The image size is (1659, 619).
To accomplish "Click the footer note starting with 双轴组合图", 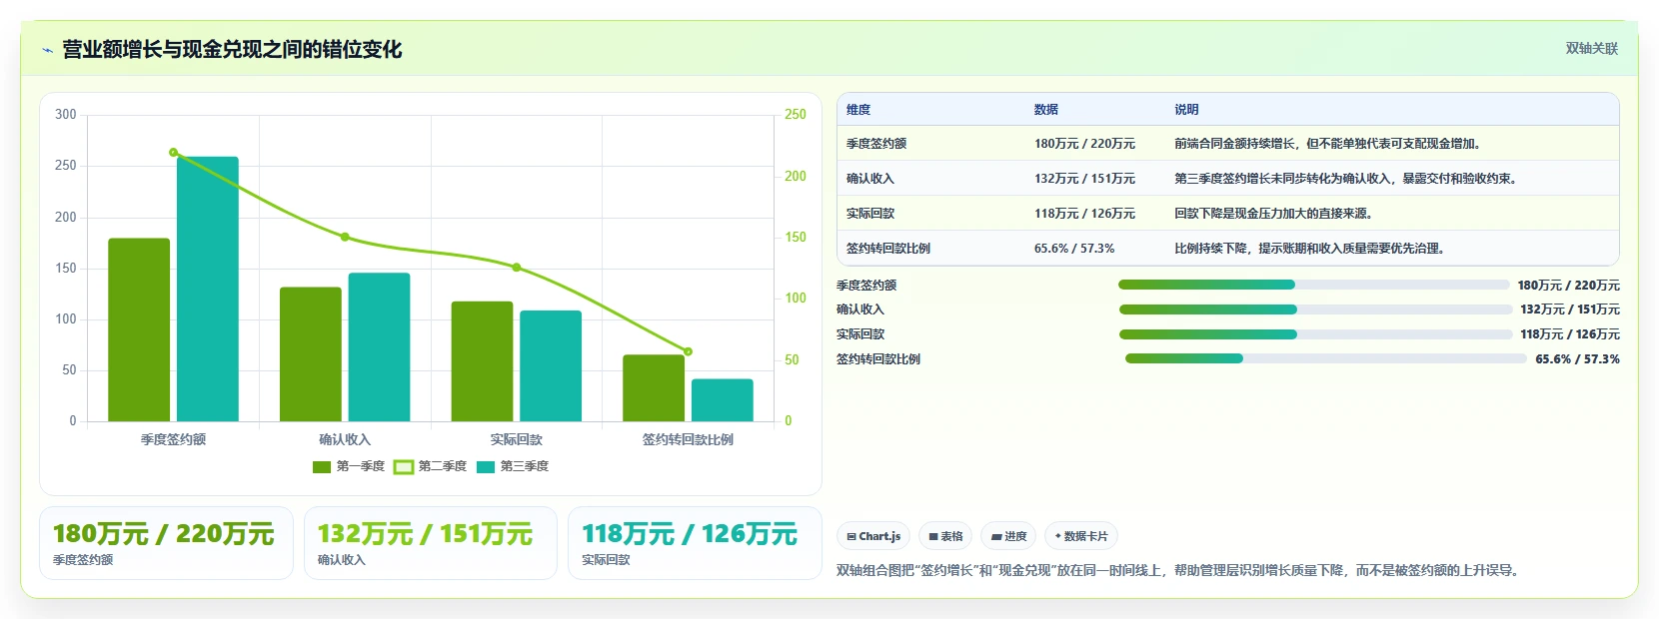I will point(1180,571).
